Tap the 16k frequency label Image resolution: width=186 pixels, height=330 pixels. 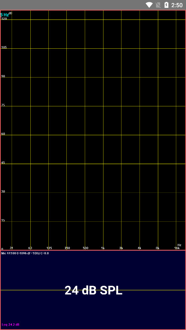click(x=177, y=248)
